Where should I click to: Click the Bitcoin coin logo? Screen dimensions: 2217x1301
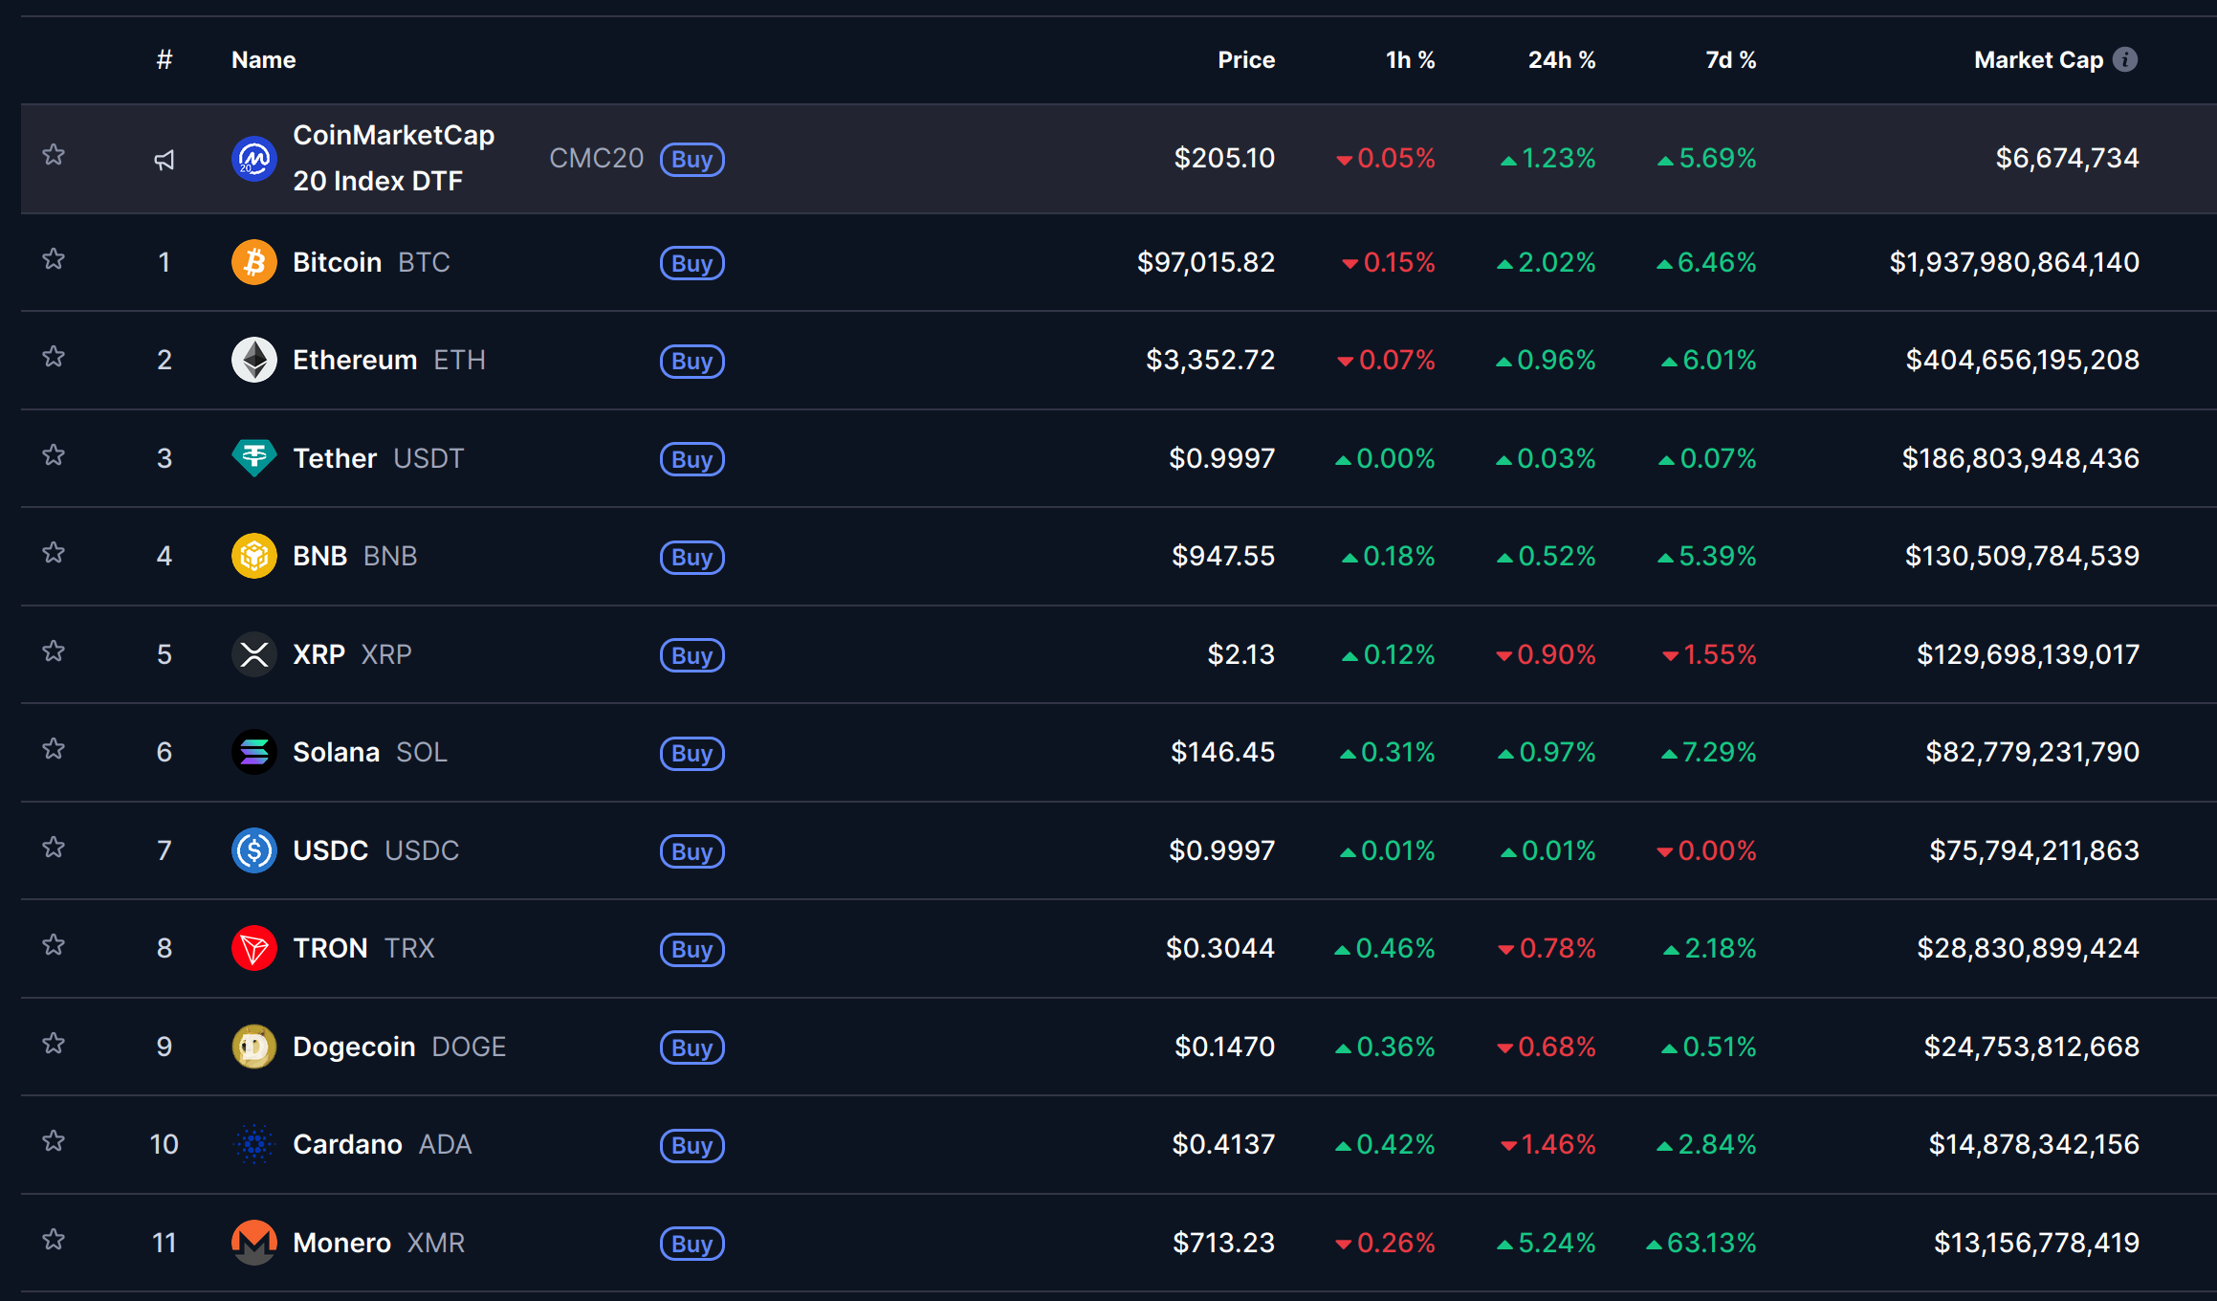pyautogui.click(x=253, y=262)
